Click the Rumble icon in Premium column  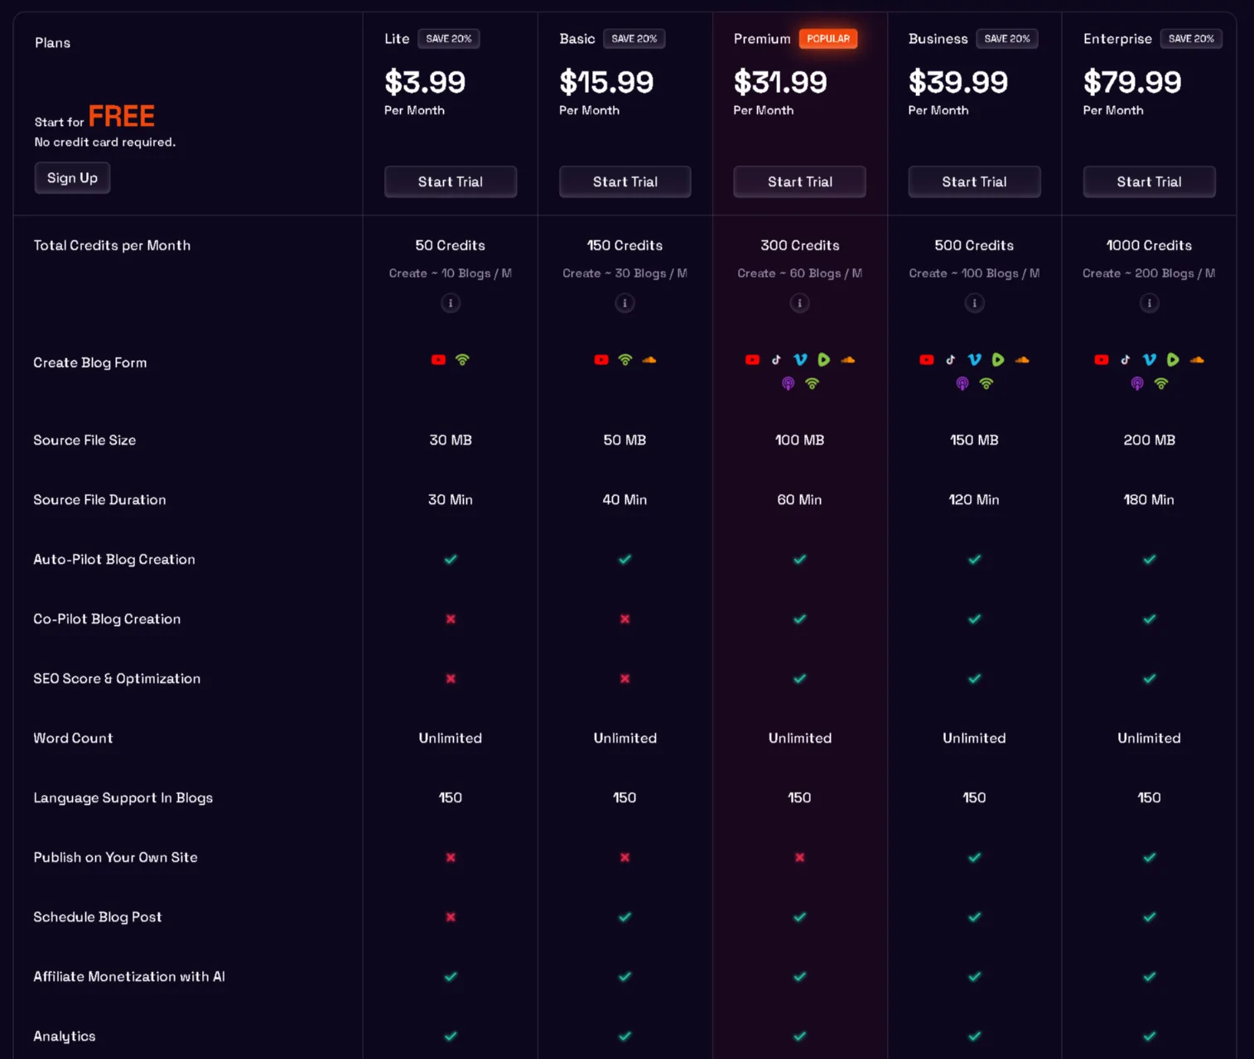[823, 360]
